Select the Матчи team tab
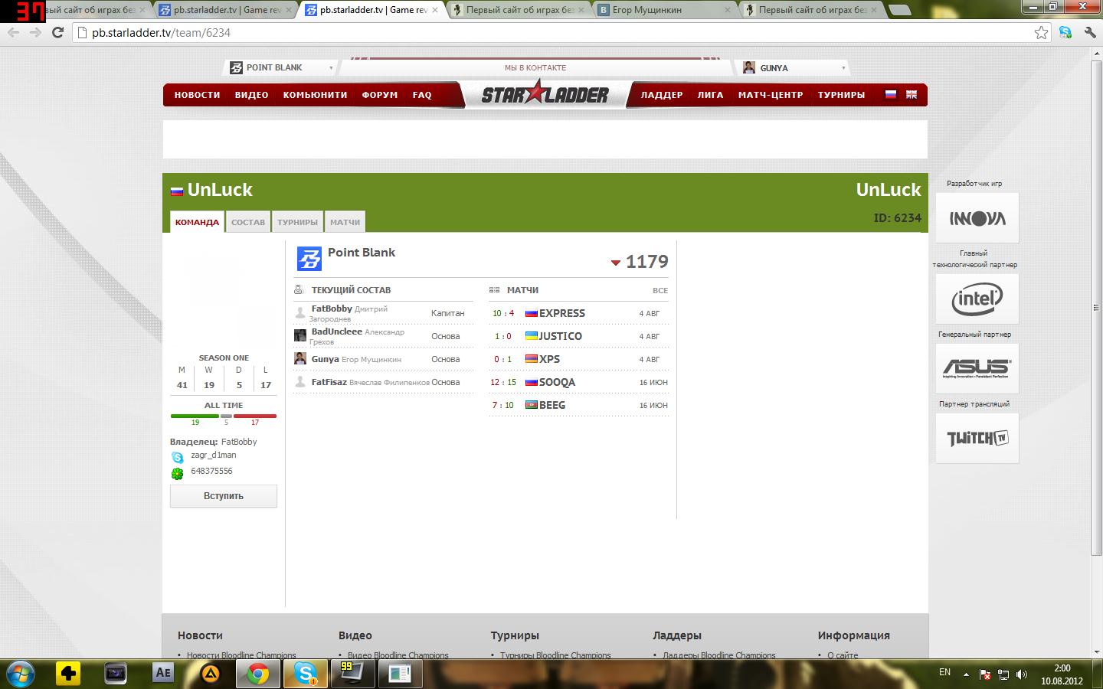Screen dimensions: 1103x689 tap(345, 222)
